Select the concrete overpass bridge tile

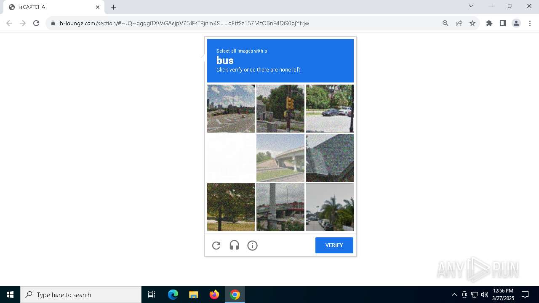click(280, 158)
